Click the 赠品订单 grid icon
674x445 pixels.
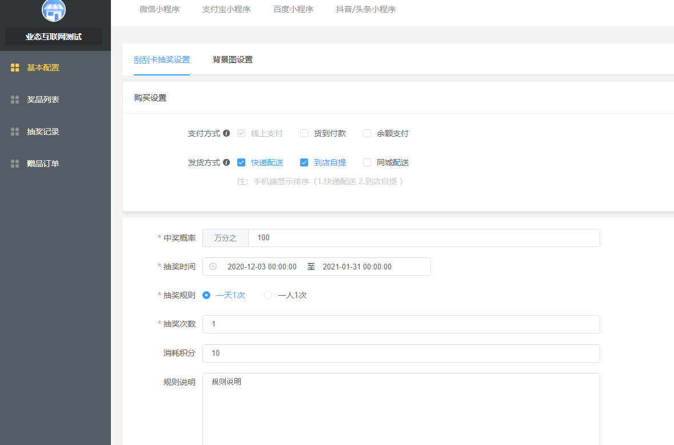point(15,164)
